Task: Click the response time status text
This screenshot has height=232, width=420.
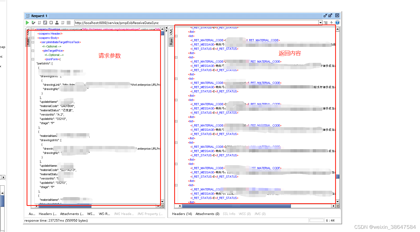Action: 56,220
